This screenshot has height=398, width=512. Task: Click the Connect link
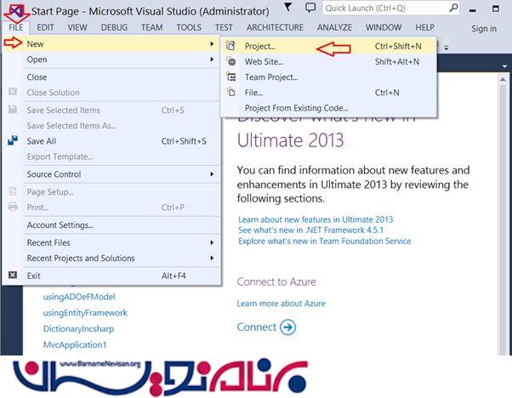click(257, 327)
